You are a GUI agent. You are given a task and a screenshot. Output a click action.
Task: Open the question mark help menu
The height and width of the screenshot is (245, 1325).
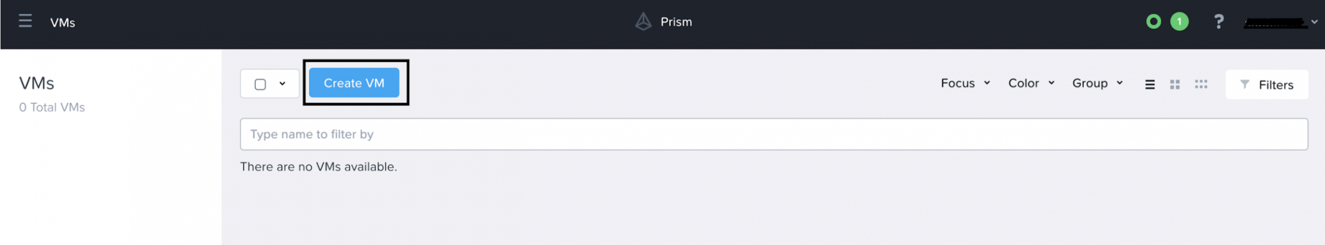(x=1218, y=22)
